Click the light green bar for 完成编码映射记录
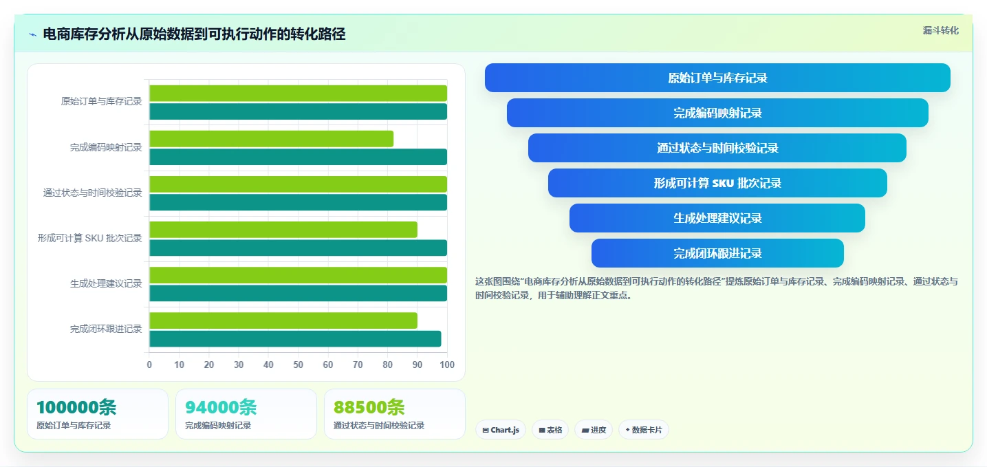Viewport: 987px width, 467px height. 271,138
